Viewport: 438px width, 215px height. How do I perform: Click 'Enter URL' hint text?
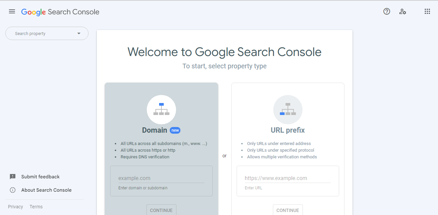coord(254,188)
